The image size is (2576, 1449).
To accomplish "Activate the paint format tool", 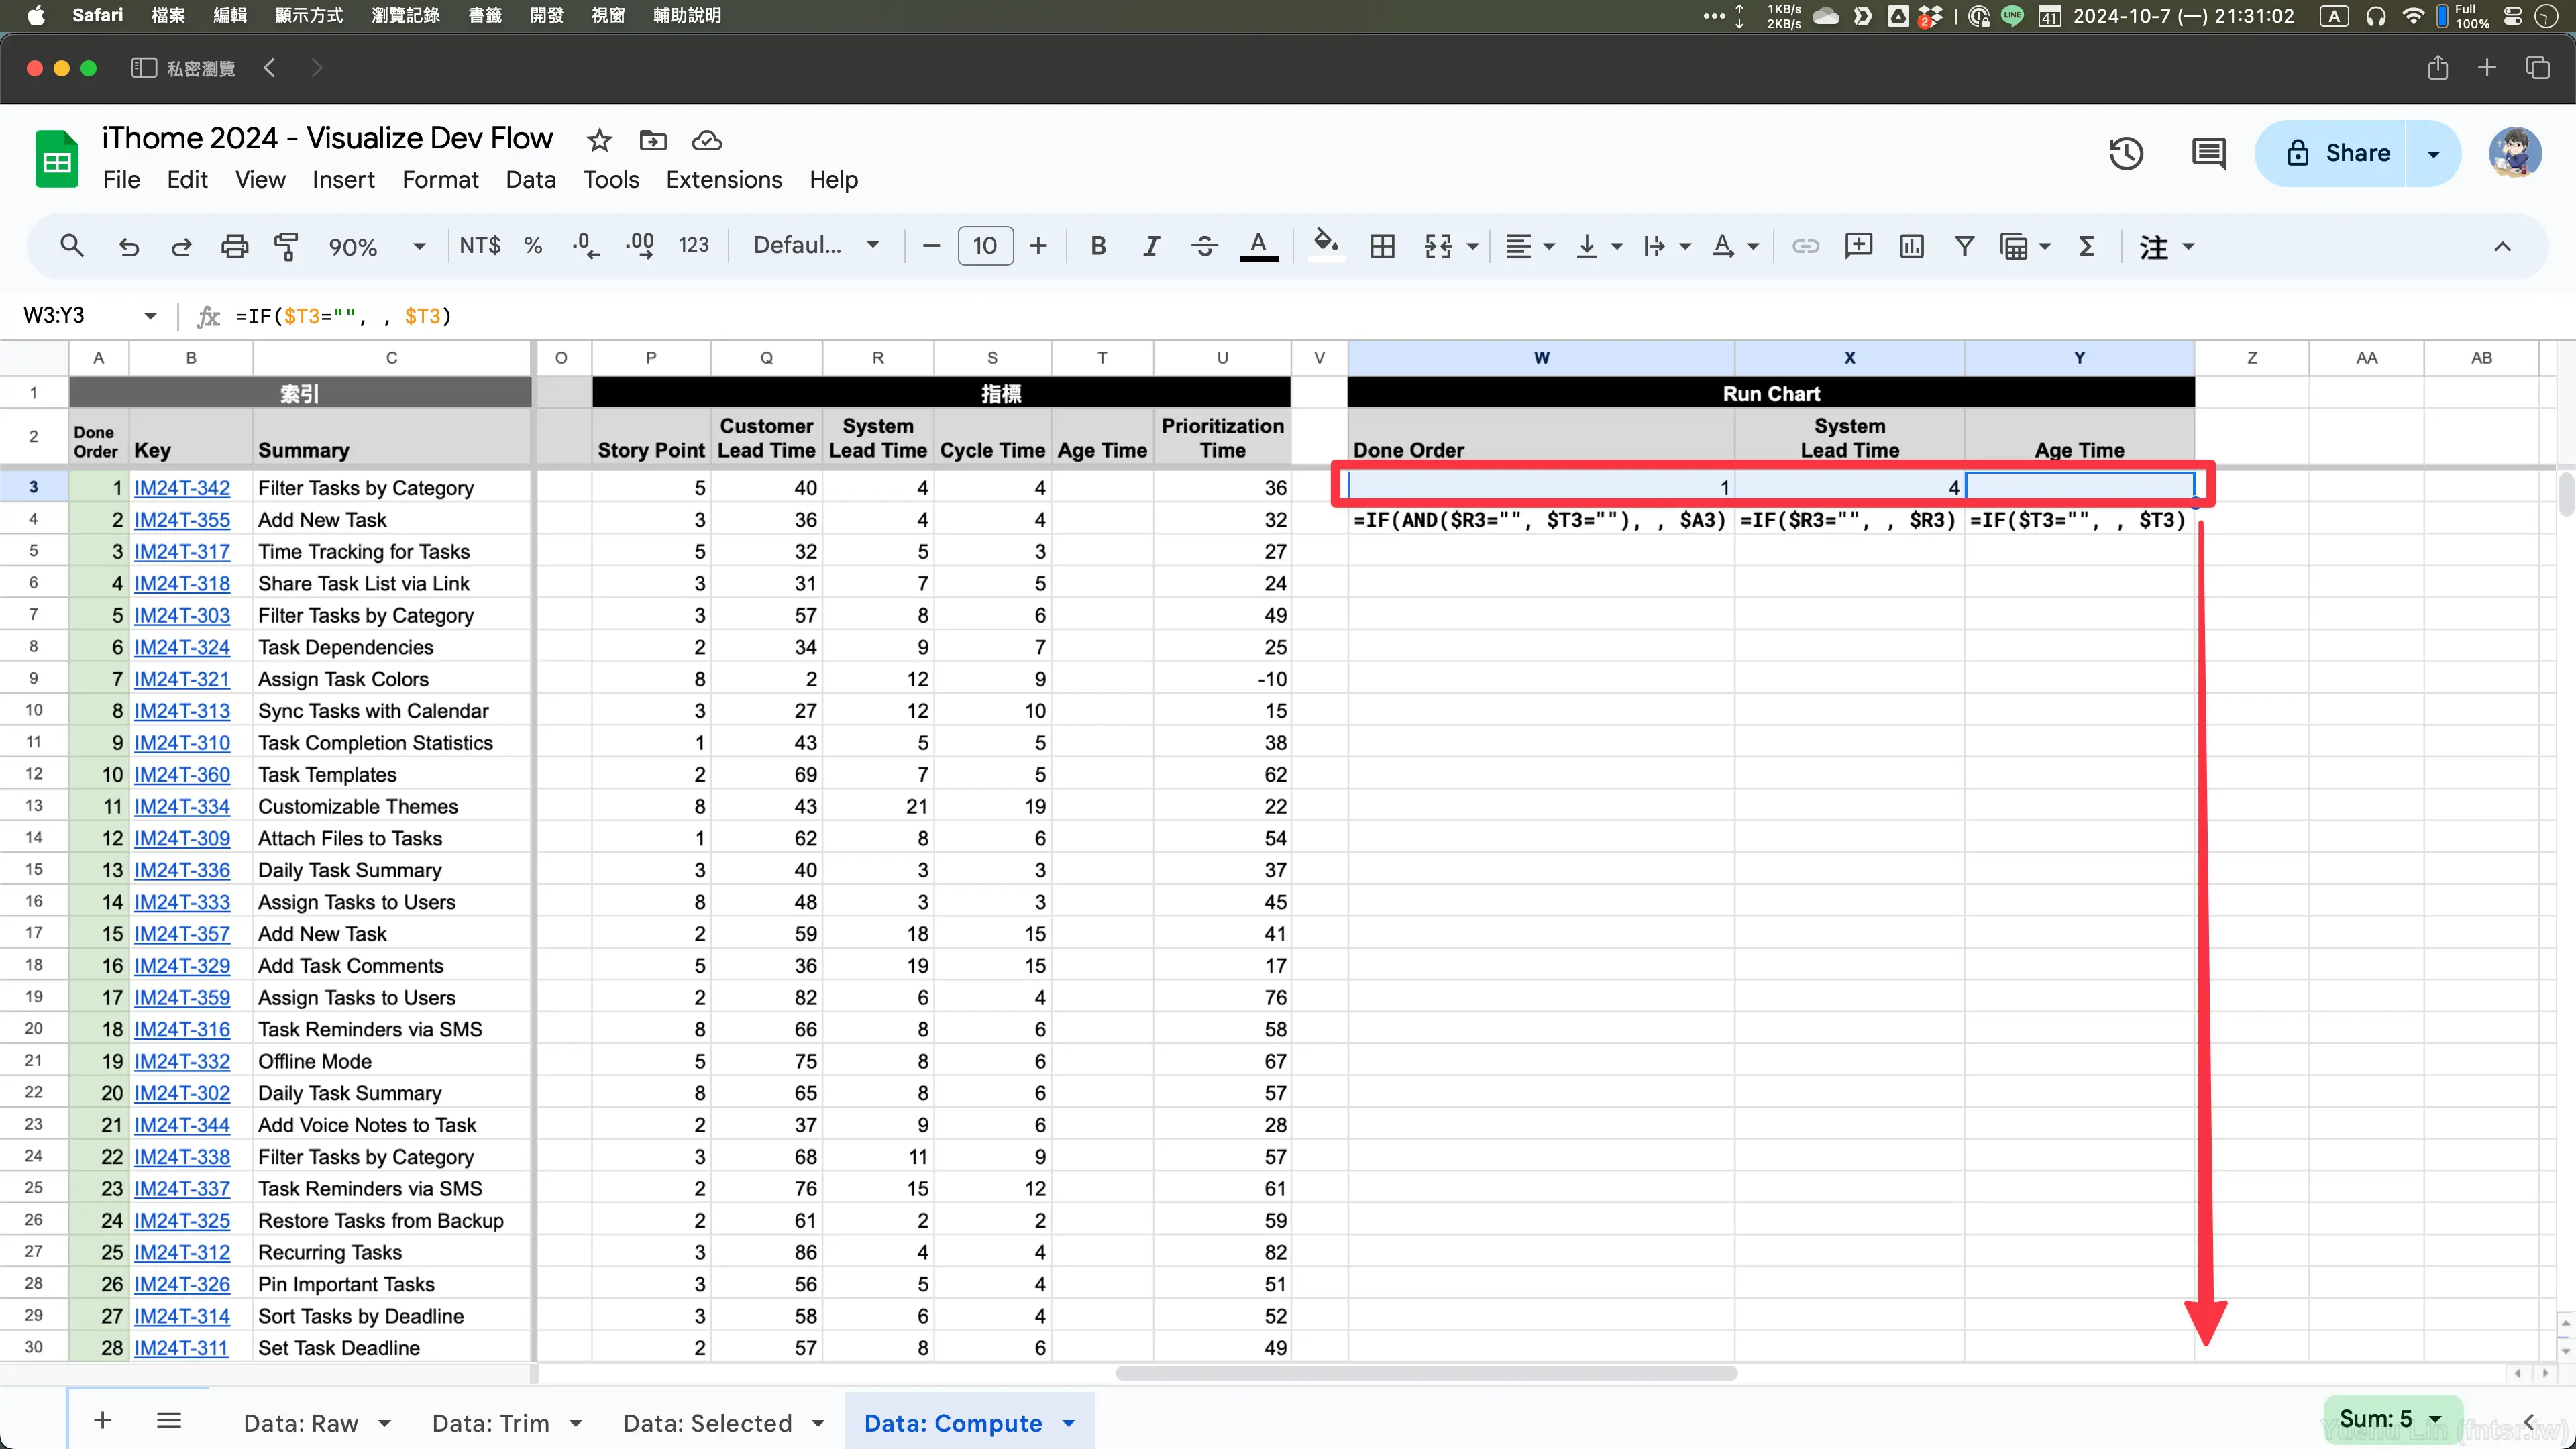I will pyautogui.click(x=286, y=246).
